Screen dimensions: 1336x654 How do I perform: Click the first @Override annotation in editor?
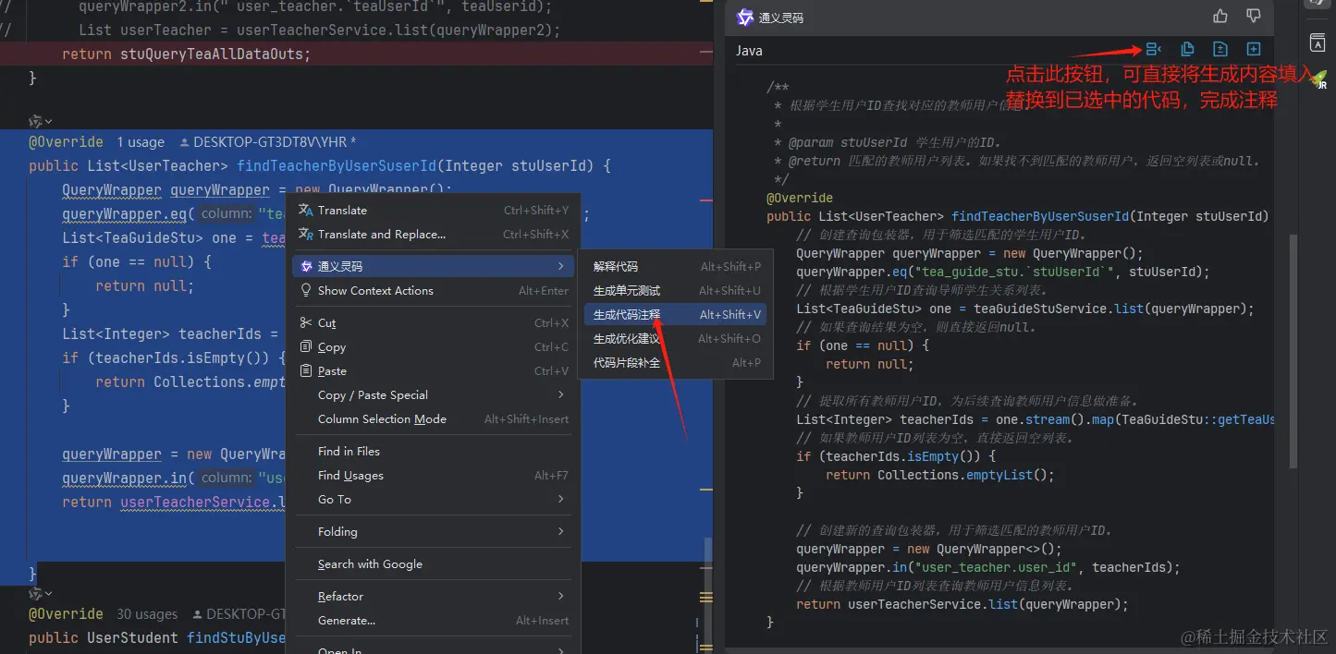tap(66, 142)
